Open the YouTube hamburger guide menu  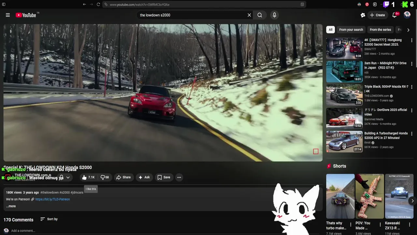pyautogui.click(x=8, y=15)
